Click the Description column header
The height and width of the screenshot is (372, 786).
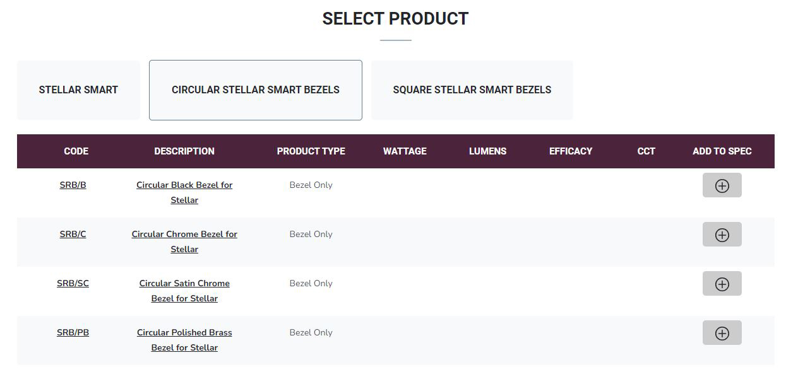pyautogui.click(x=184, y=151)
